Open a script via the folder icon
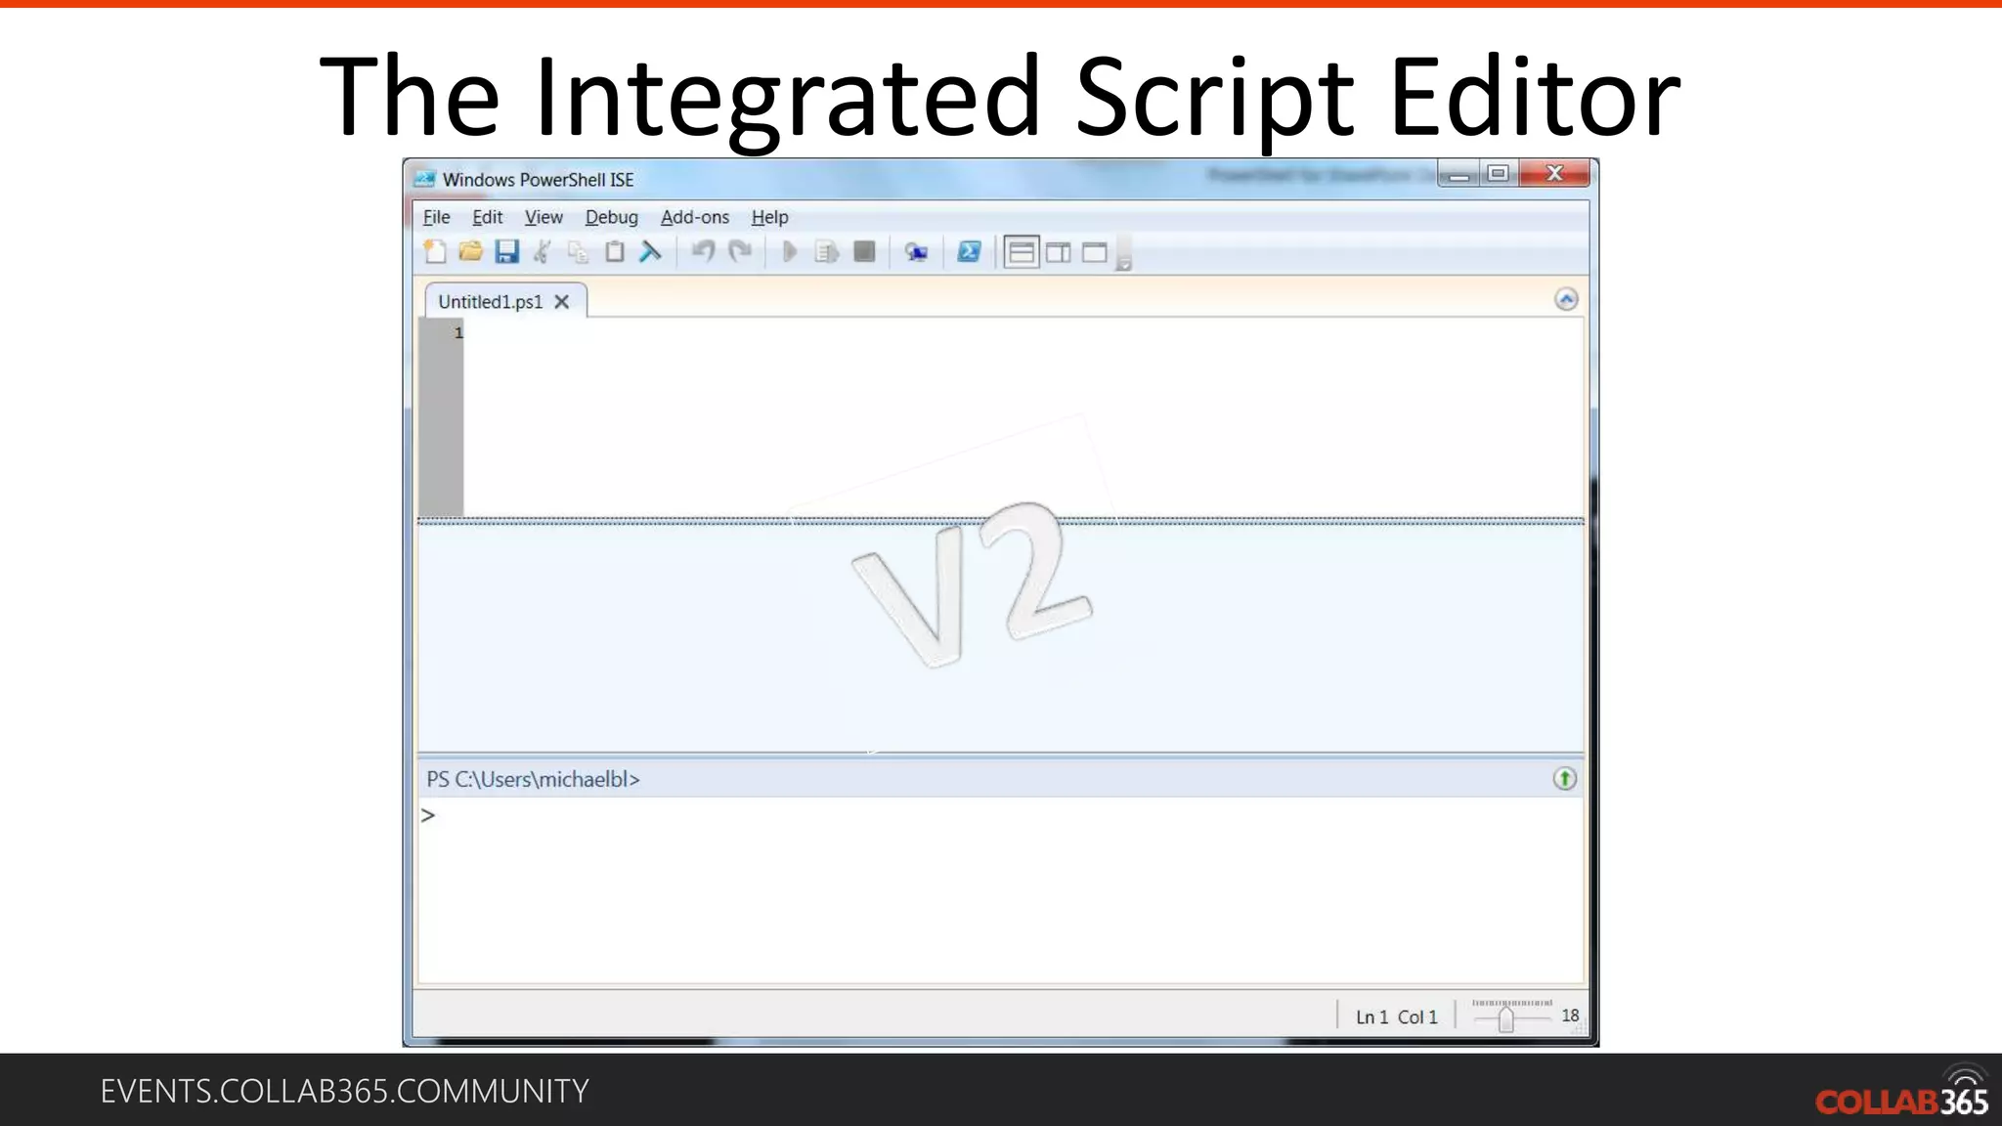The image size is (2002, 1126). pos(471,252)
